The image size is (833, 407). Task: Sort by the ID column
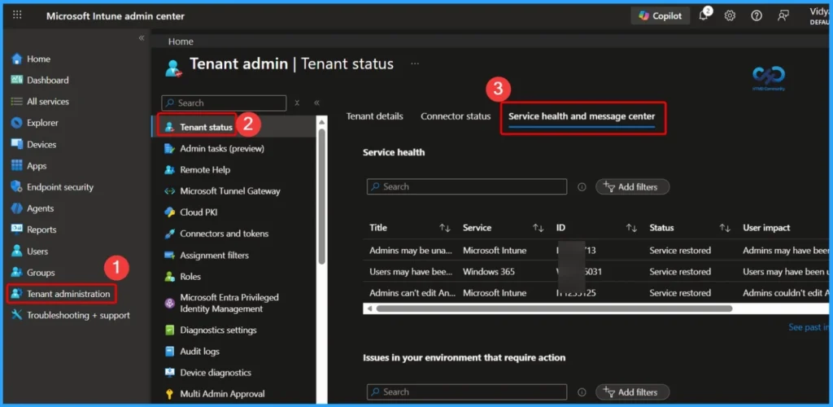coord(631,228)
